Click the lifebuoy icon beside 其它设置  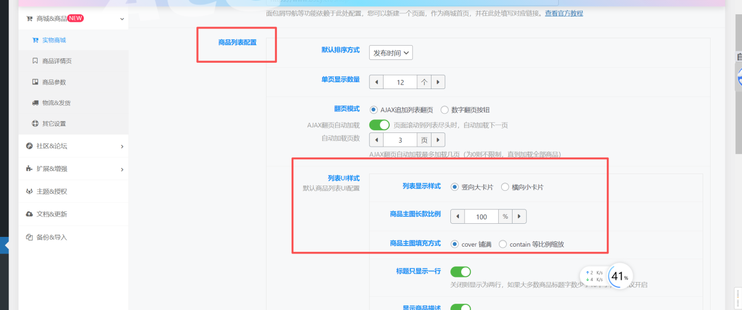(35, 124)
